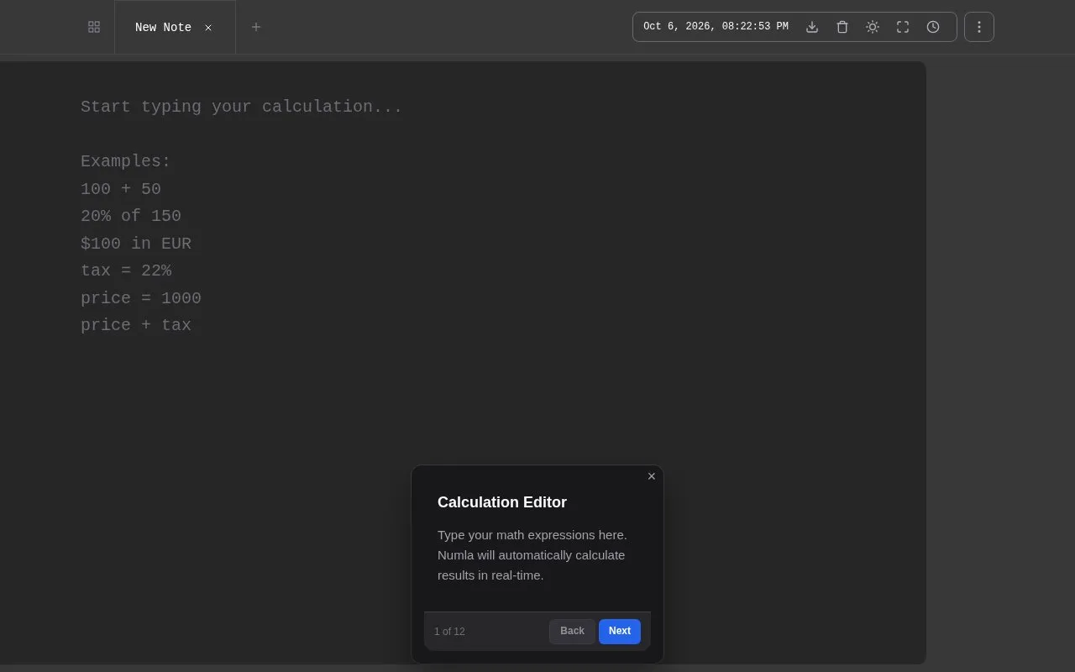This screenshot has width=1075, height=672.
Task: Enter fullscreen mode icon
Action: [903, 27]
